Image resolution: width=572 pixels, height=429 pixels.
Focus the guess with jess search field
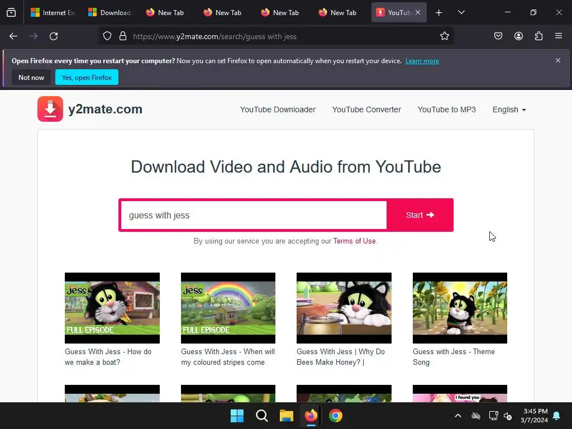pos(254,215)
